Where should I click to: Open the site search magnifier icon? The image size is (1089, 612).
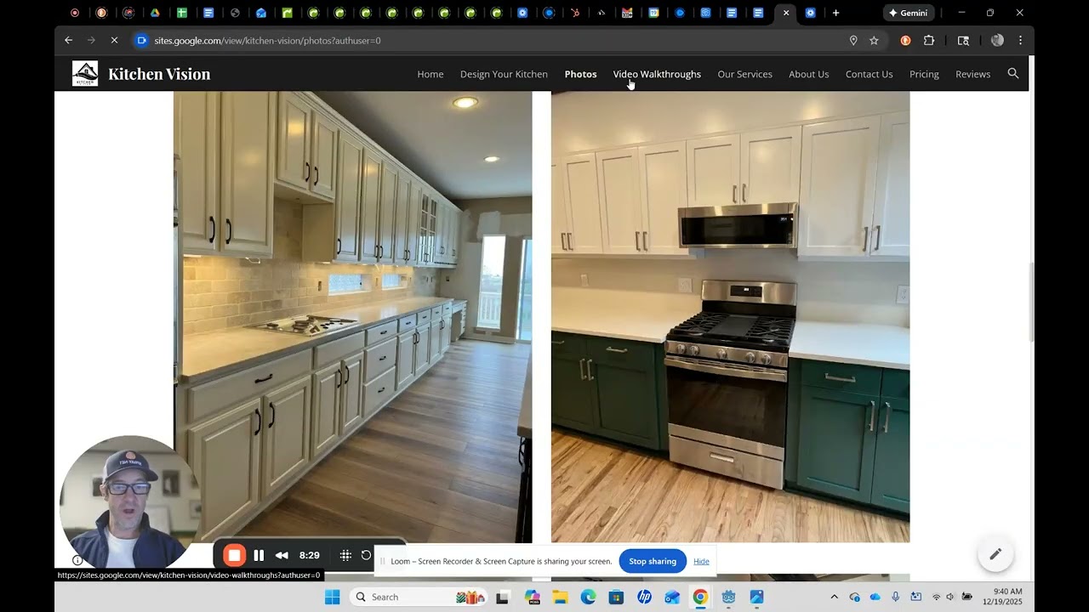click(x=1013, y=74)
